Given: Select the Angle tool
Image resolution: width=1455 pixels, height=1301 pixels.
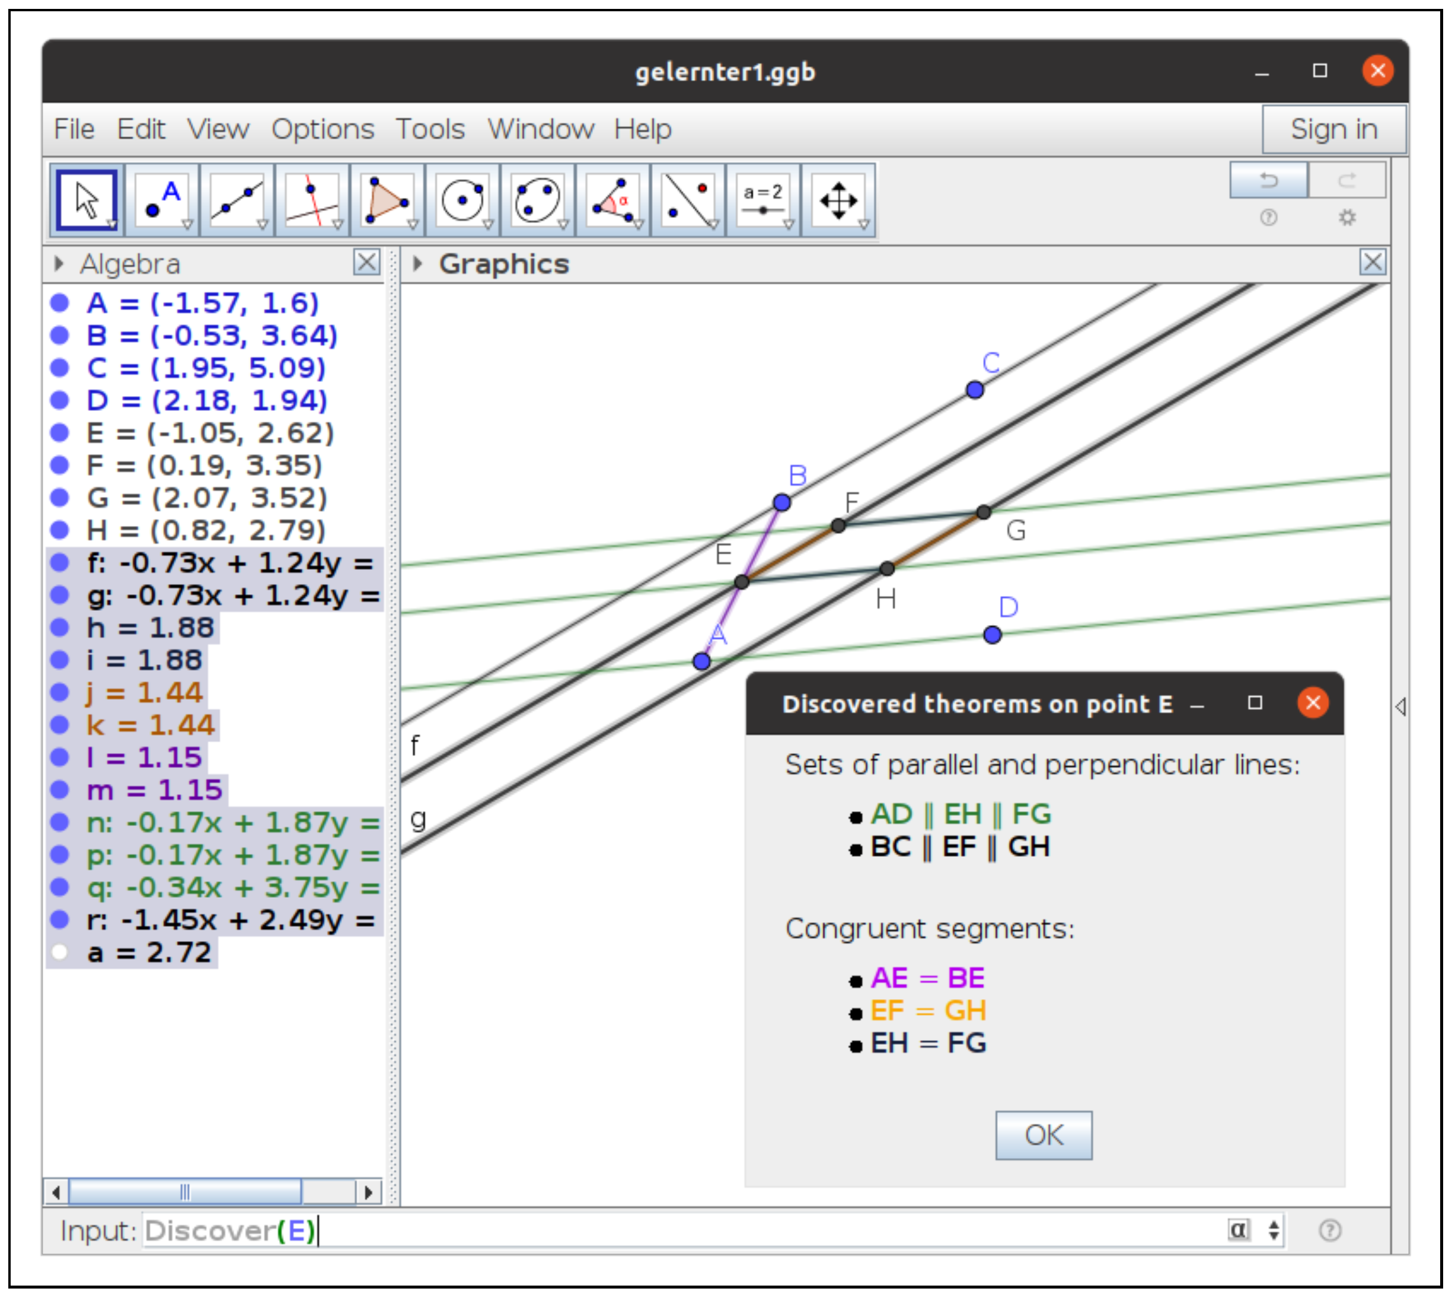Looking at the screenshot, I should pyautogui.click(x=613, y=200).
